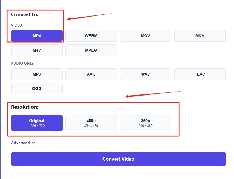Select AAC audio format
The height and width of the screenshot is (179, 234).
coord(91,74)
